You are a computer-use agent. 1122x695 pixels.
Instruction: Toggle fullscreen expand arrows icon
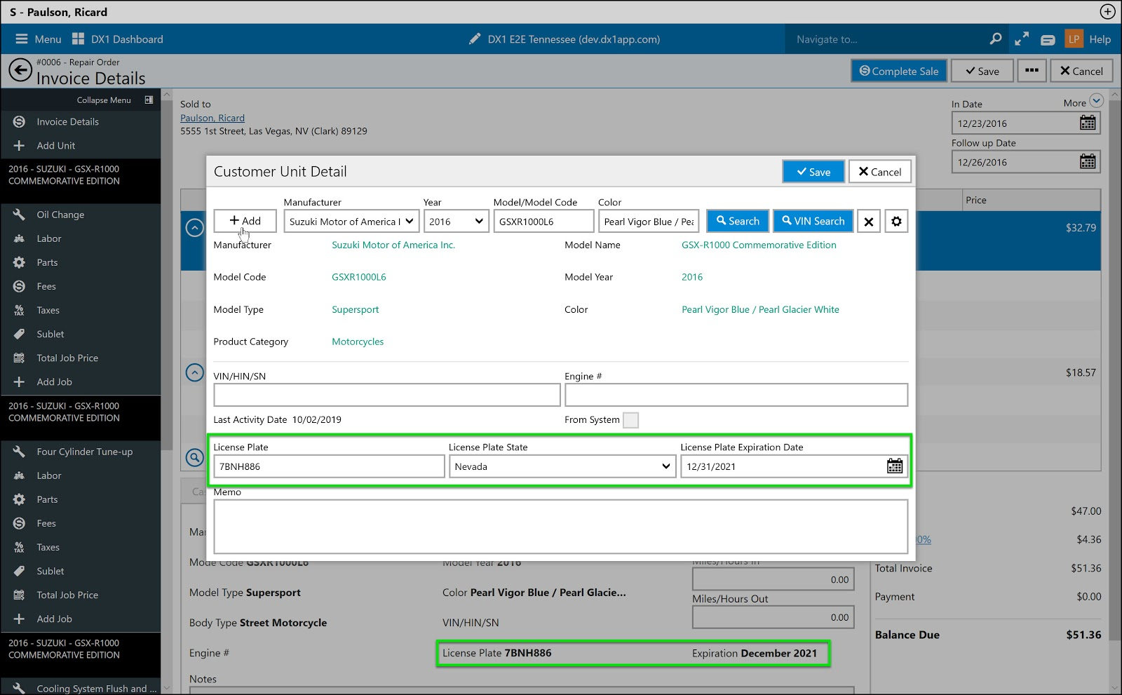(x=1022, y=39)
